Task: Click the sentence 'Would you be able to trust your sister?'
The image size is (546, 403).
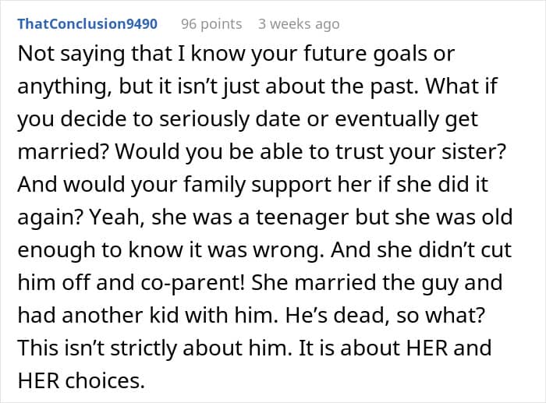Action: pyautogui.click(x=310, y=151)
